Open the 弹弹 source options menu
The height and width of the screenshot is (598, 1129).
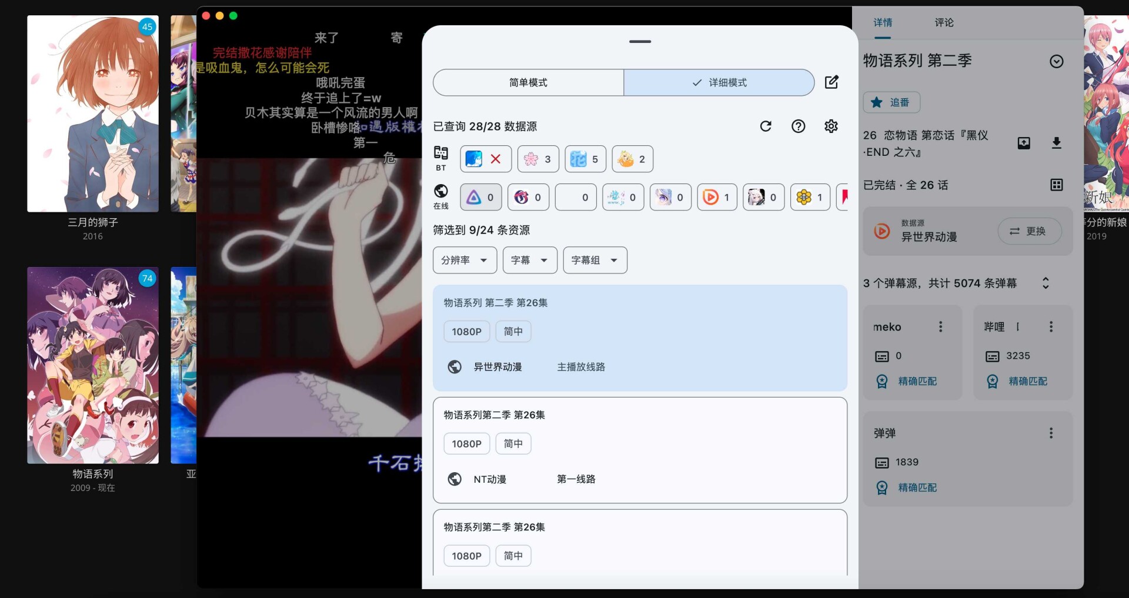click(1051, 433)
